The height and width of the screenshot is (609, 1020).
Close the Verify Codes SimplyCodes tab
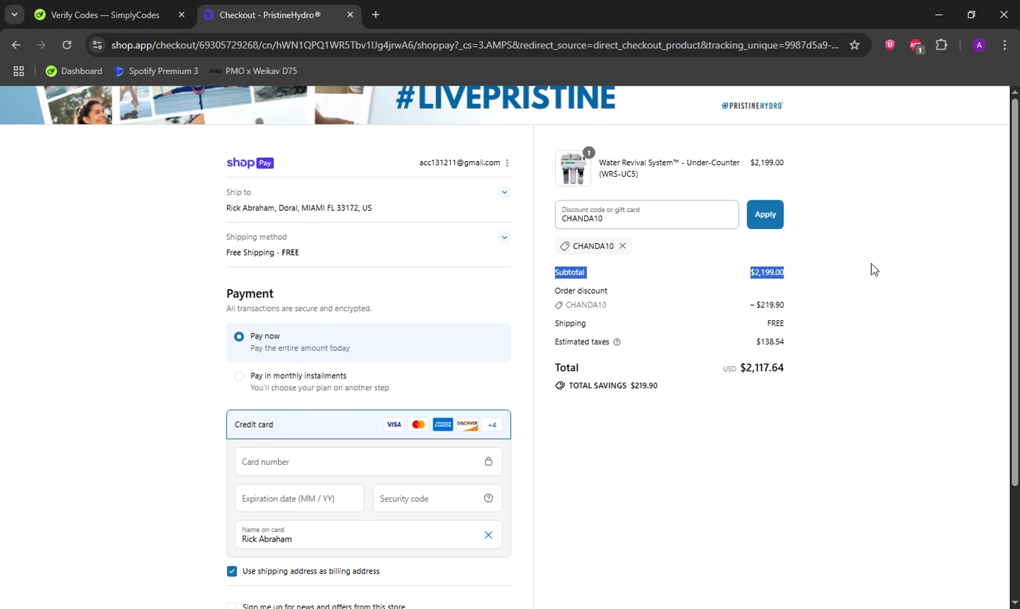(182, 15)
